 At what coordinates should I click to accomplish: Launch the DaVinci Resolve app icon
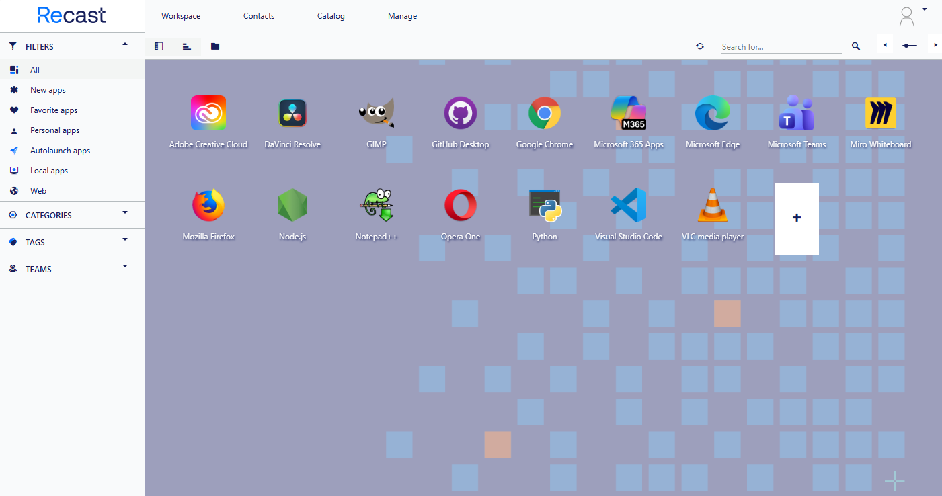pos(292,114)
